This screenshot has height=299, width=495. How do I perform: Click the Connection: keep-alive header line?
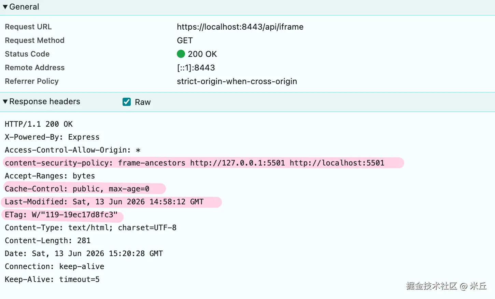click(54, 266)
